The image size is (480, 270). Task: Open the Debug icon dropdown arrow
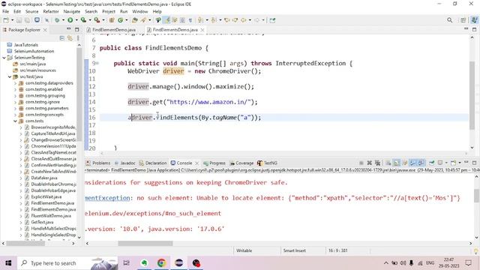(x=63, y=20)
